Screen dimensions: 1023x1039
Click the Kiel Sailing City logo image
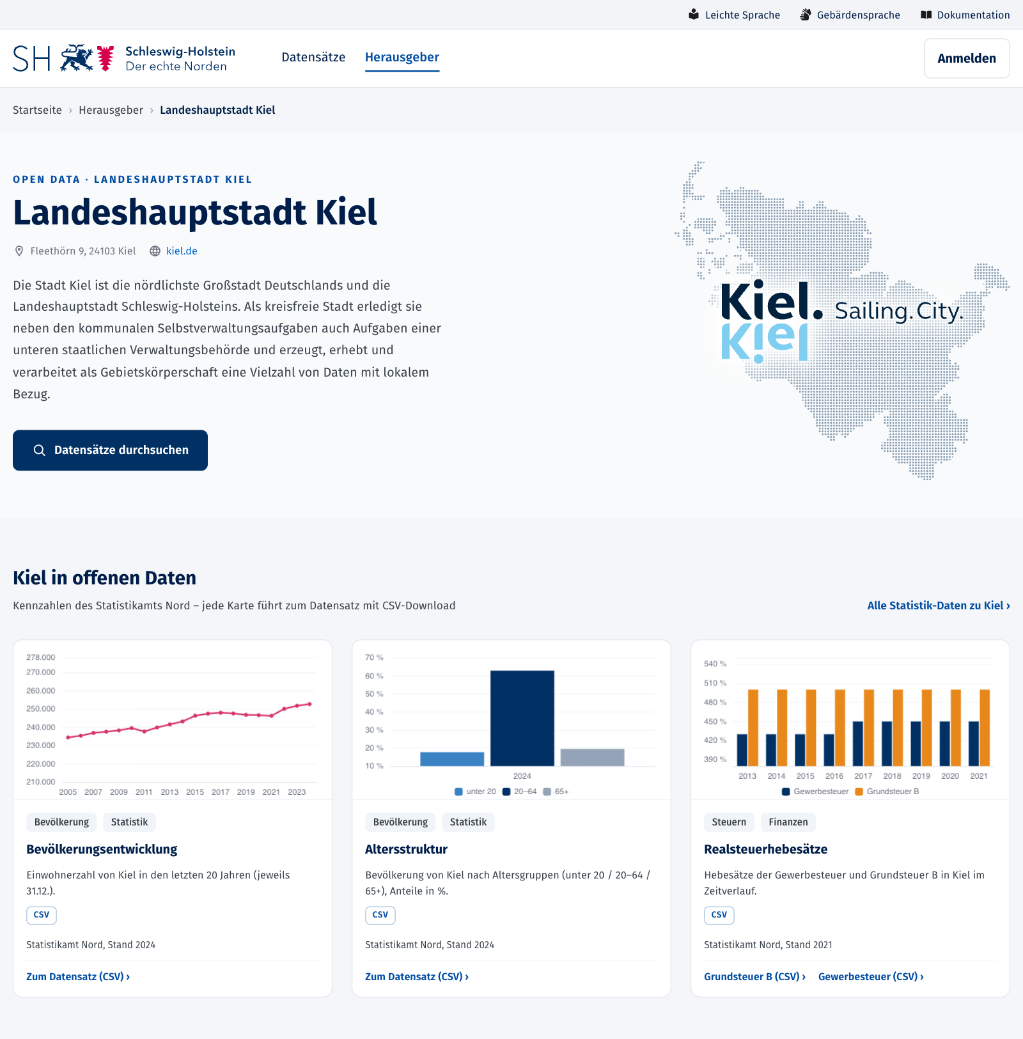tap(842, 320)
